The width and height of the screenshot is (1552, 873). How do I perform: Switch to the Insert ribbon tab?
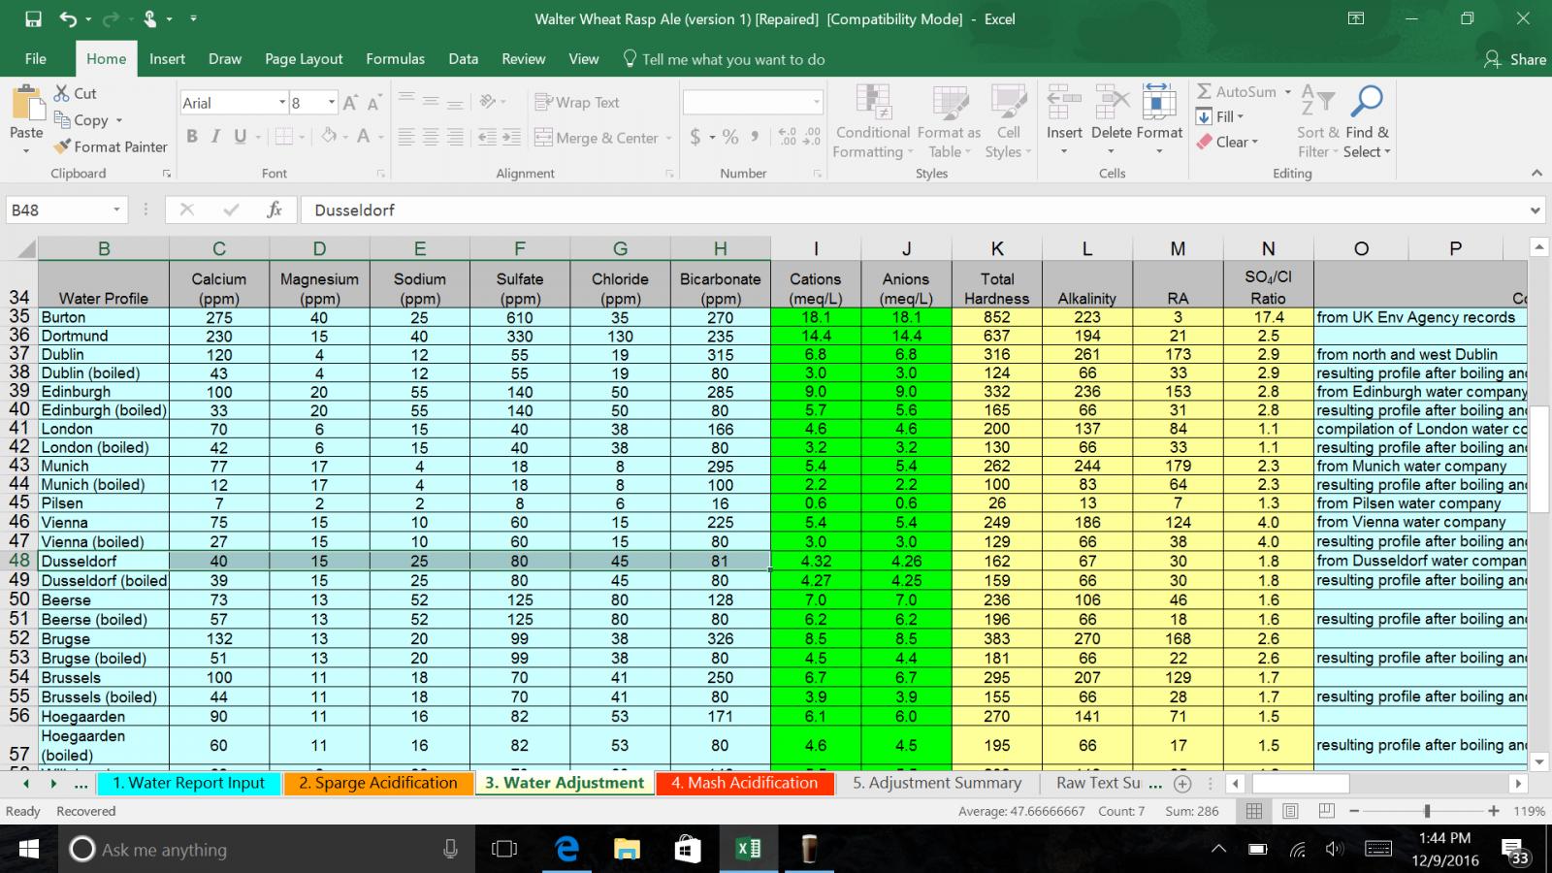click(x=167, y=59)
